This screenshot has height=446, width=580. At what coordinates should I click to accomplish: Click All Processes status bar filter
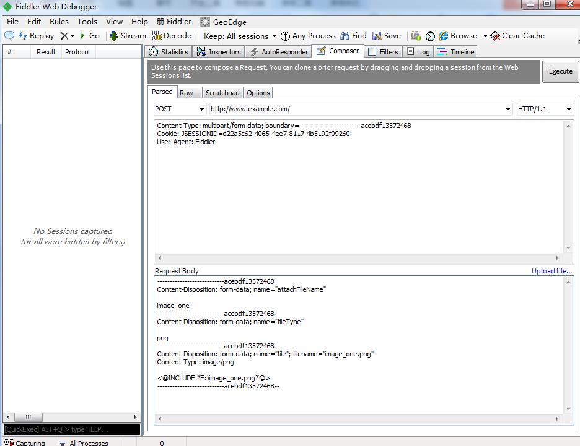coord(84,442)
